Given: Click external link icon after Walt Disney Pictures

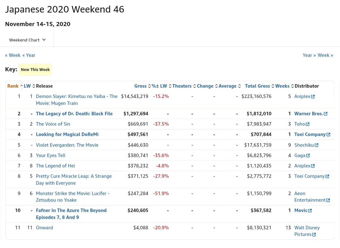Looking at the screenshot, I should point(314,234).
